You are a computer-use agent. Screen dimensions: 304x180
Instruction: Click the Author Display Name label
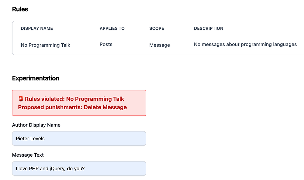pos(36,125)
